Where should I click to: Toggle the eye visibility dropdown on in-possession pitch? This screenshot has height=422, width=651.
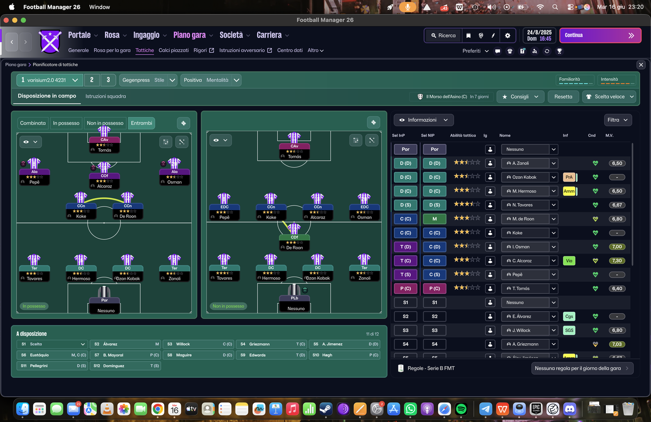coord(31,142)
